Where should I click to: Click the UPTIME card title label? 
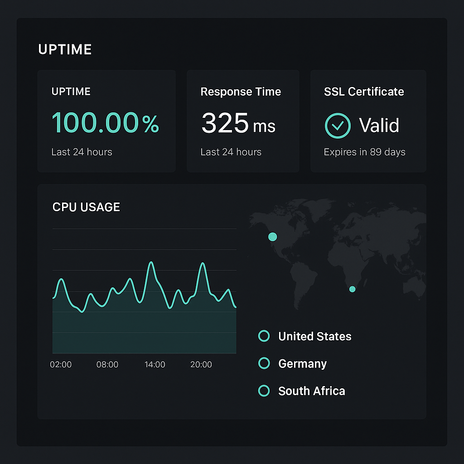point(71,92)
